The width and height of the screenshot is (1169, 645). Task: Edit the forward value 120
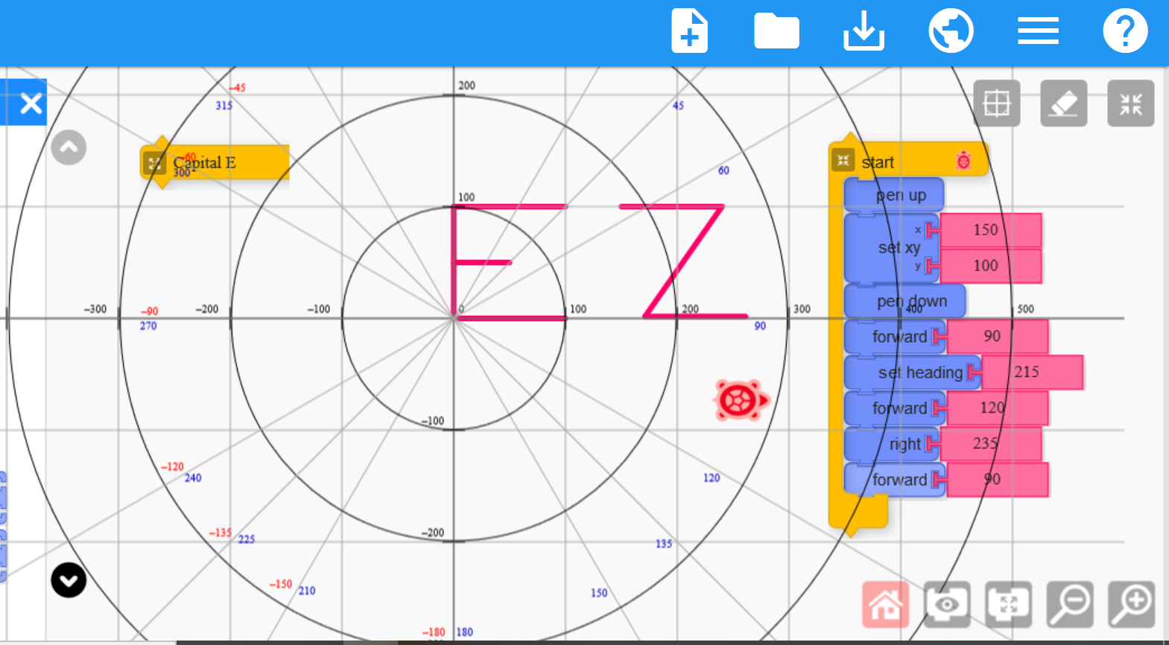(997, 408)
